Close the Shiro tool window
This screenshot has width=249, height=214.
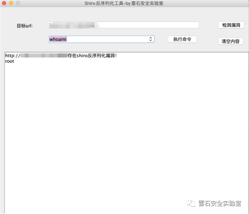tap(4, 3)
